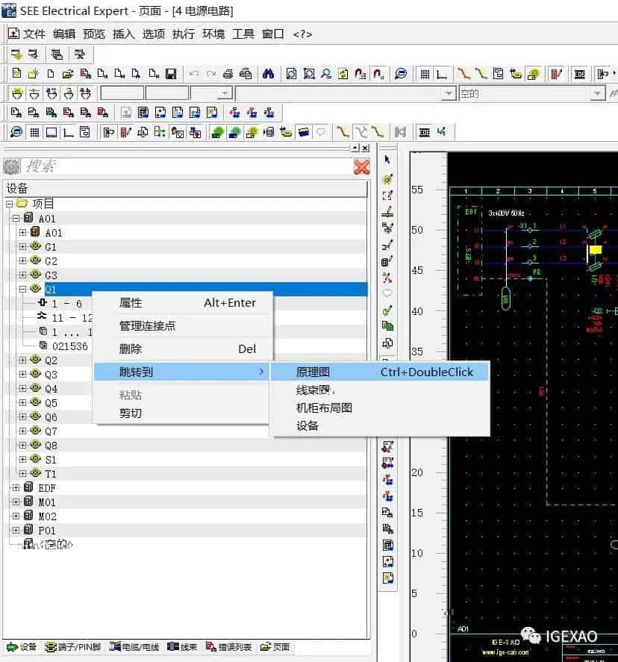Expand the EDF tree node

[16, 487]
